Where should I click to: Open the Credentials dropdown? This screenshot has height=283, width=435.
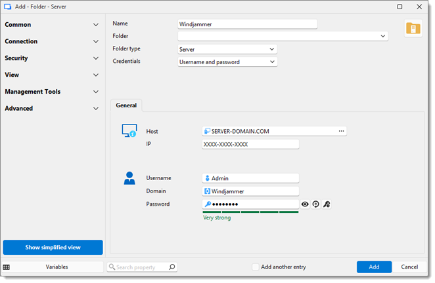point(227,62)
